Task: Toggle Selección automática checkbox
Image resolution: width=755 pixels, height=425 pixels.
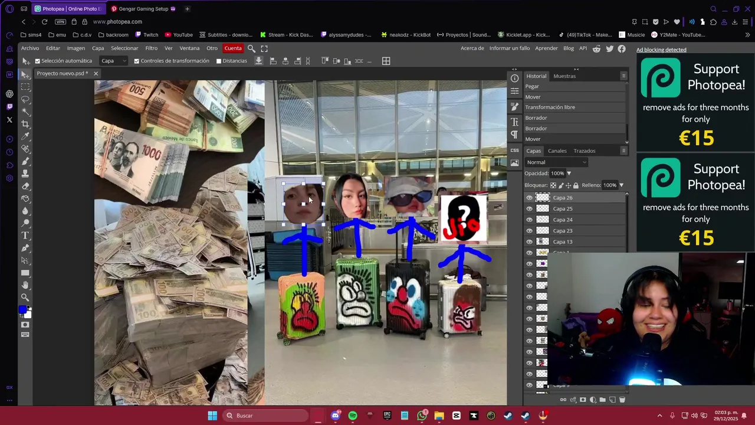Action: (38, 61)
